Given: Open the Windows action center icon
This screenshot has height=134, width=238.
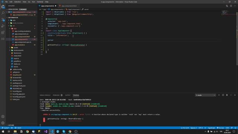Looking at the screenshot, I should pyautogui.click(x=234, y=131).
